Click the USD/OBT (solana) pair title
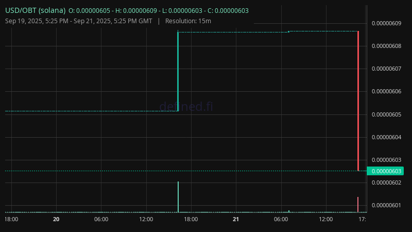This screenshot has height=232, width=412. coord(35,10)
